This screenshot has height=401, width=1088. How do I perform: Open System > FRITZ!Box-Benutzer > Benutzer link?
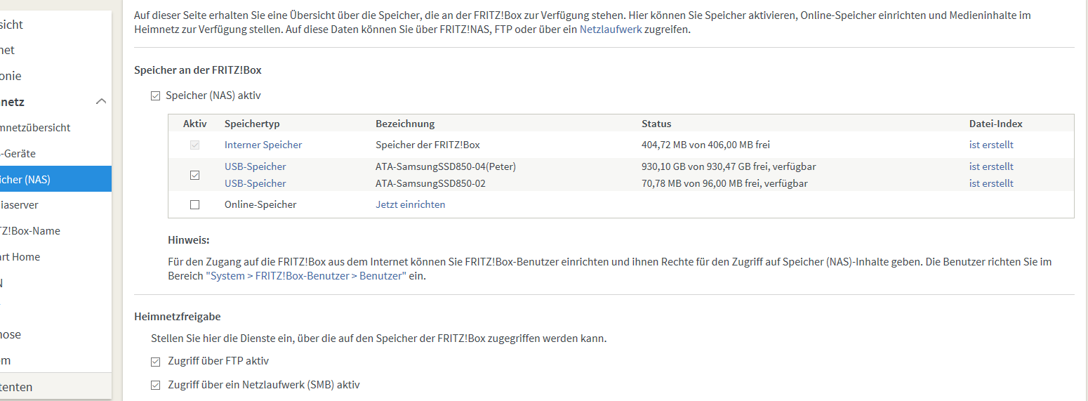coord(305,276)
